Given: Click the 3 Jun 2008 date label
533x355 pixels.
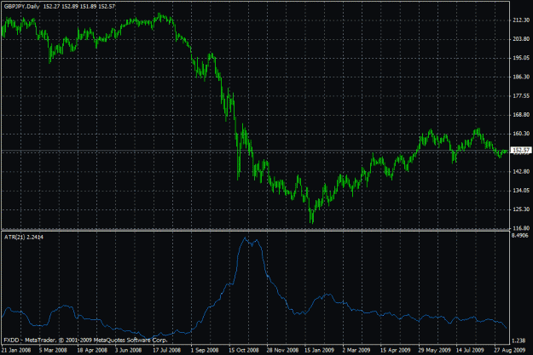Looking at the screenshot, I should tap(128, 350).
